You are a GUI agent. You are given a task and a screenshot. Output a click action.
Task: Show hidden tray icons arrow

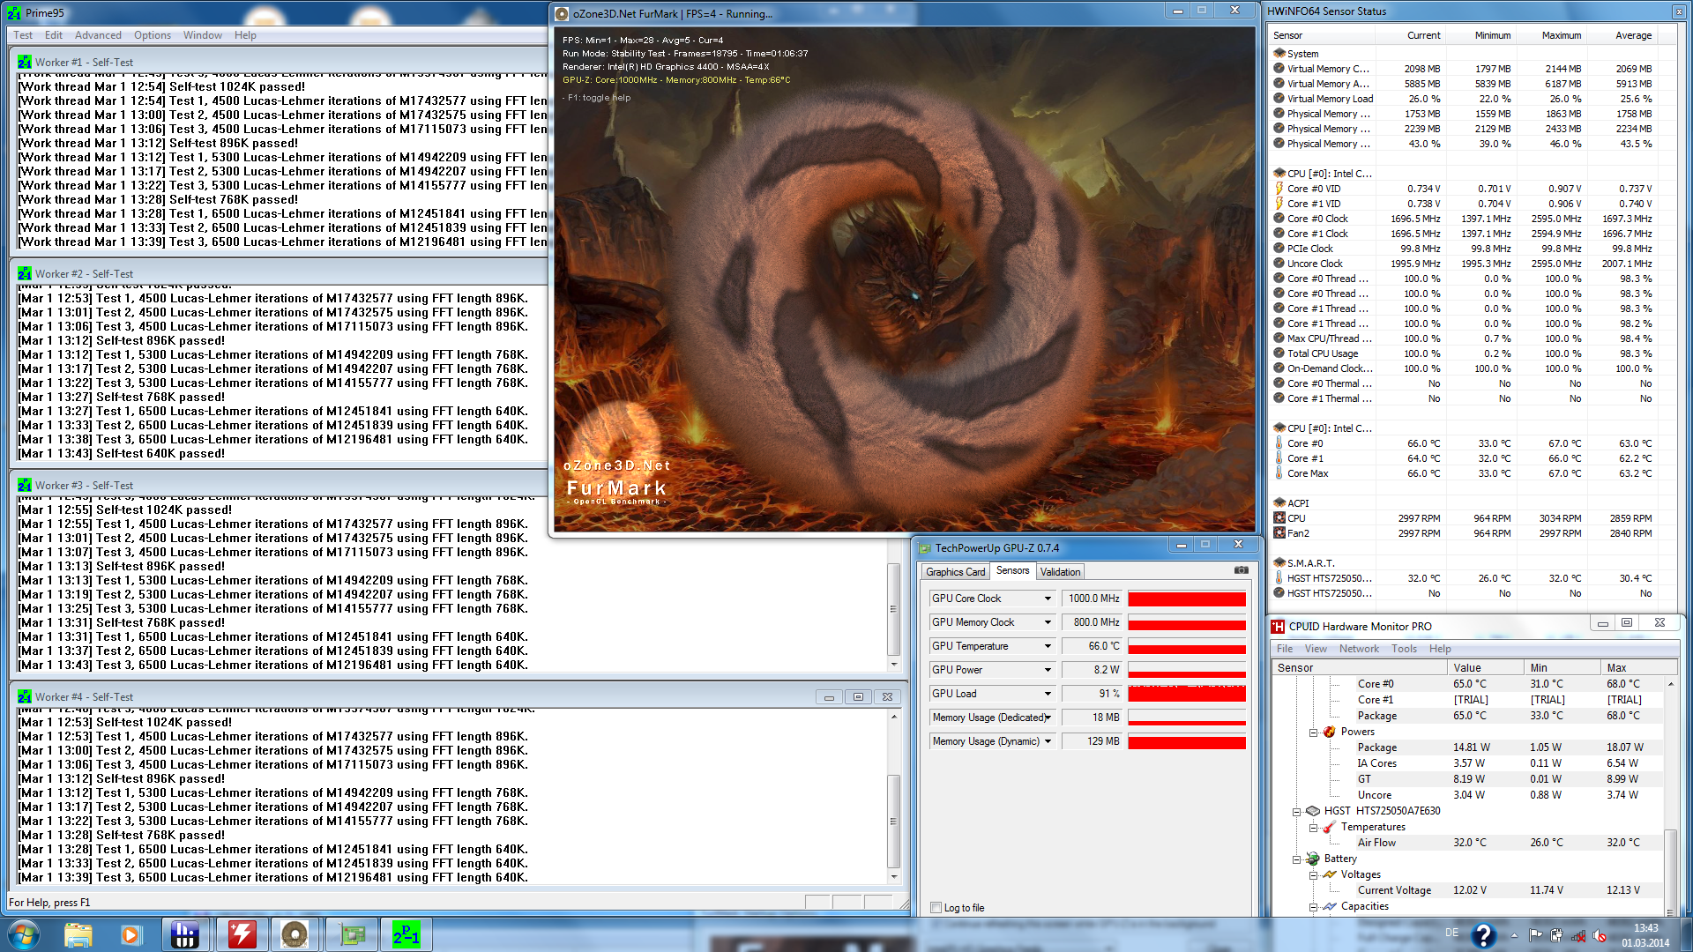(x=1514, y=935)
